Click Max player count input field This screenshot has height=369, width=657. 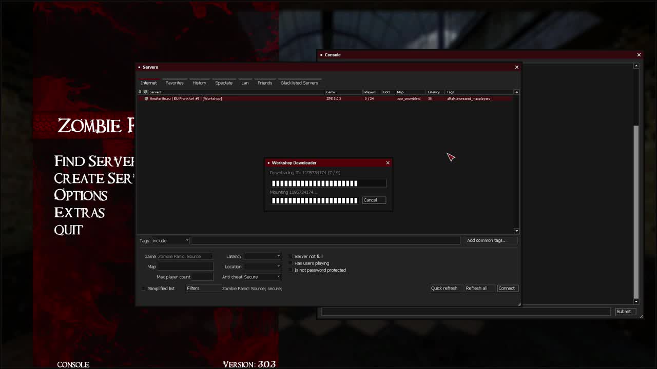(x=203, y=277)
